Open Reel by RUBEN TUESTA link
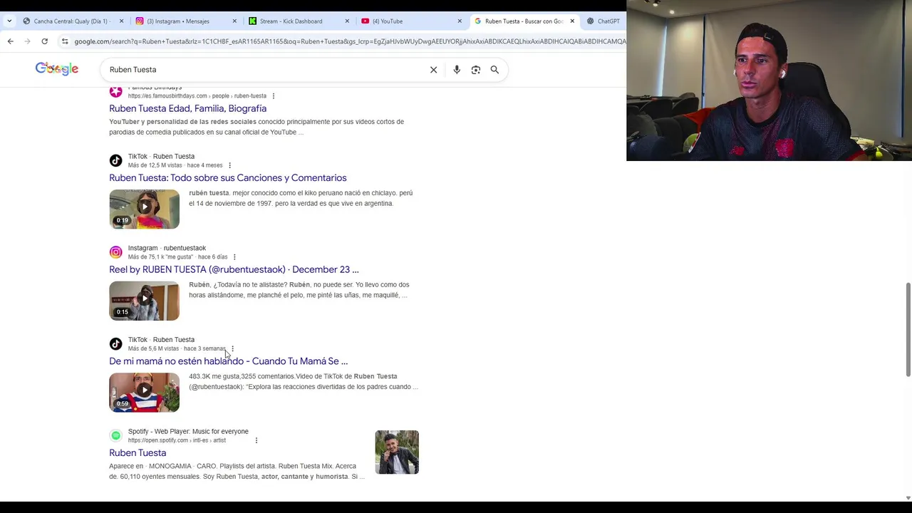The width and height of the screenshot is (912, 513). [234, 269]
